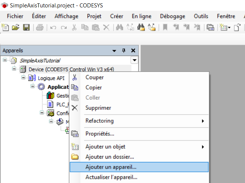Choose Copier in context menu

(x=139, y=88)
